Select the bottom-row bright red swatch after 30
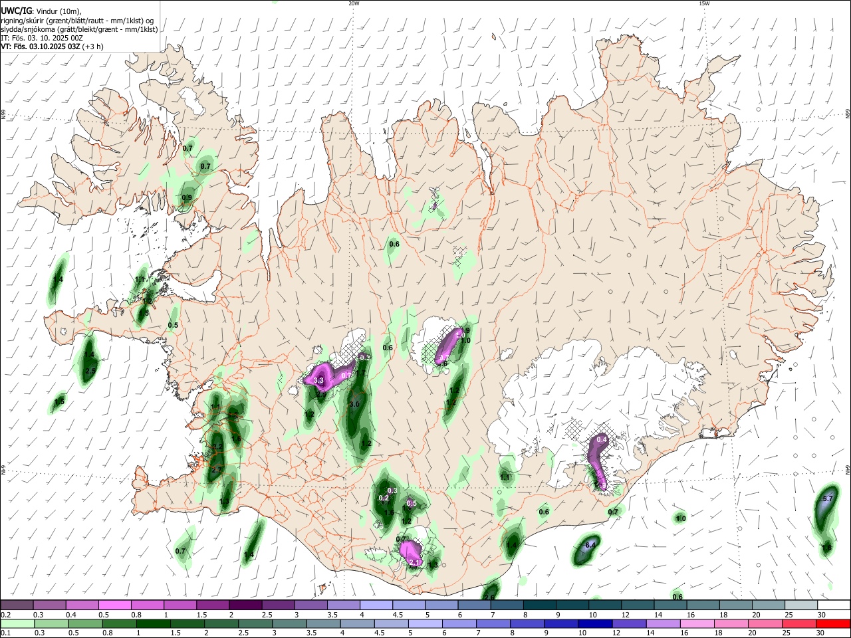 pos(832,623)
